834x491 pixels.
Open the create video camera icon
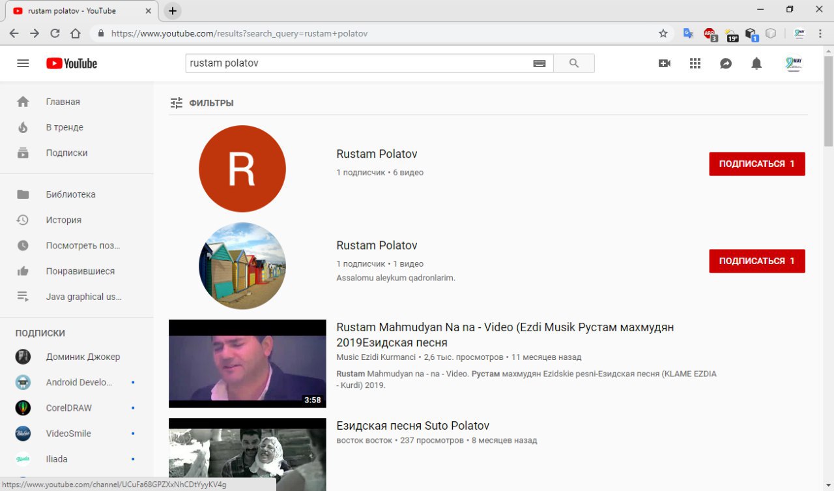click(665, 63)
